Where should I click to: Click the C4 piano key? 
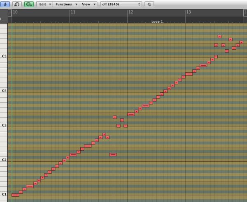tap(4, 91)
